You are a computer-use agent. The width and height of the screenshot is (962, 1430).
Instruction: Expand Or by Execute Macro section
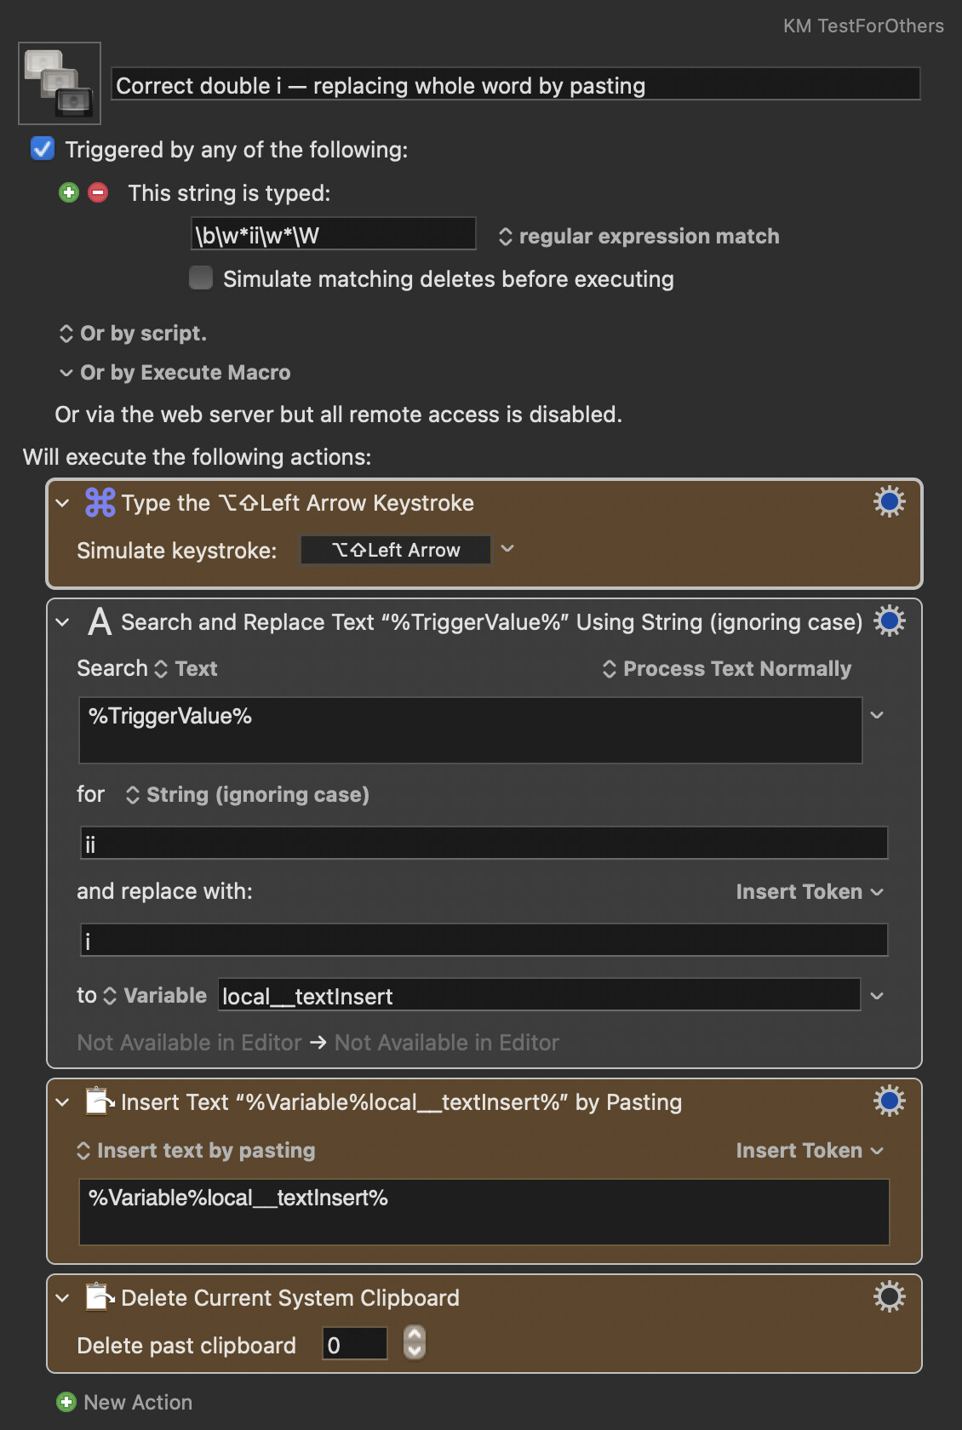[175, 373]
